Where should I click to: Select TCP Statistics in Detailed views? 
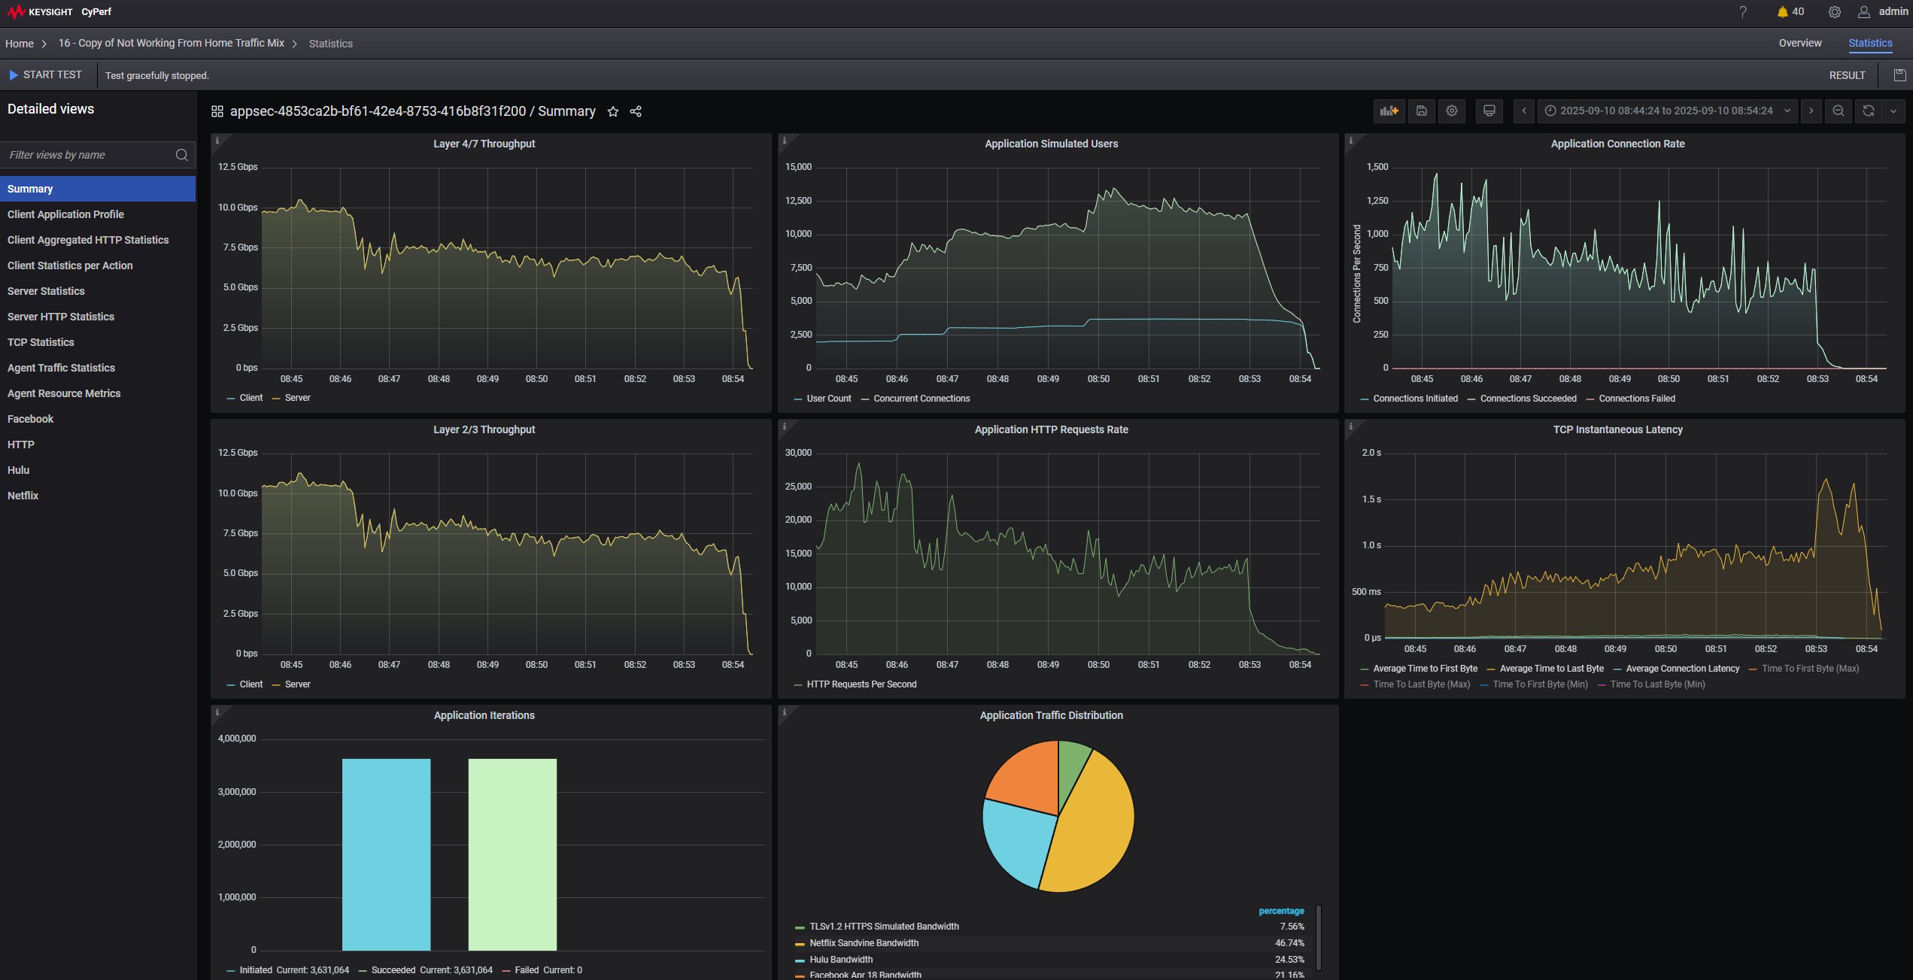(41, 342)
